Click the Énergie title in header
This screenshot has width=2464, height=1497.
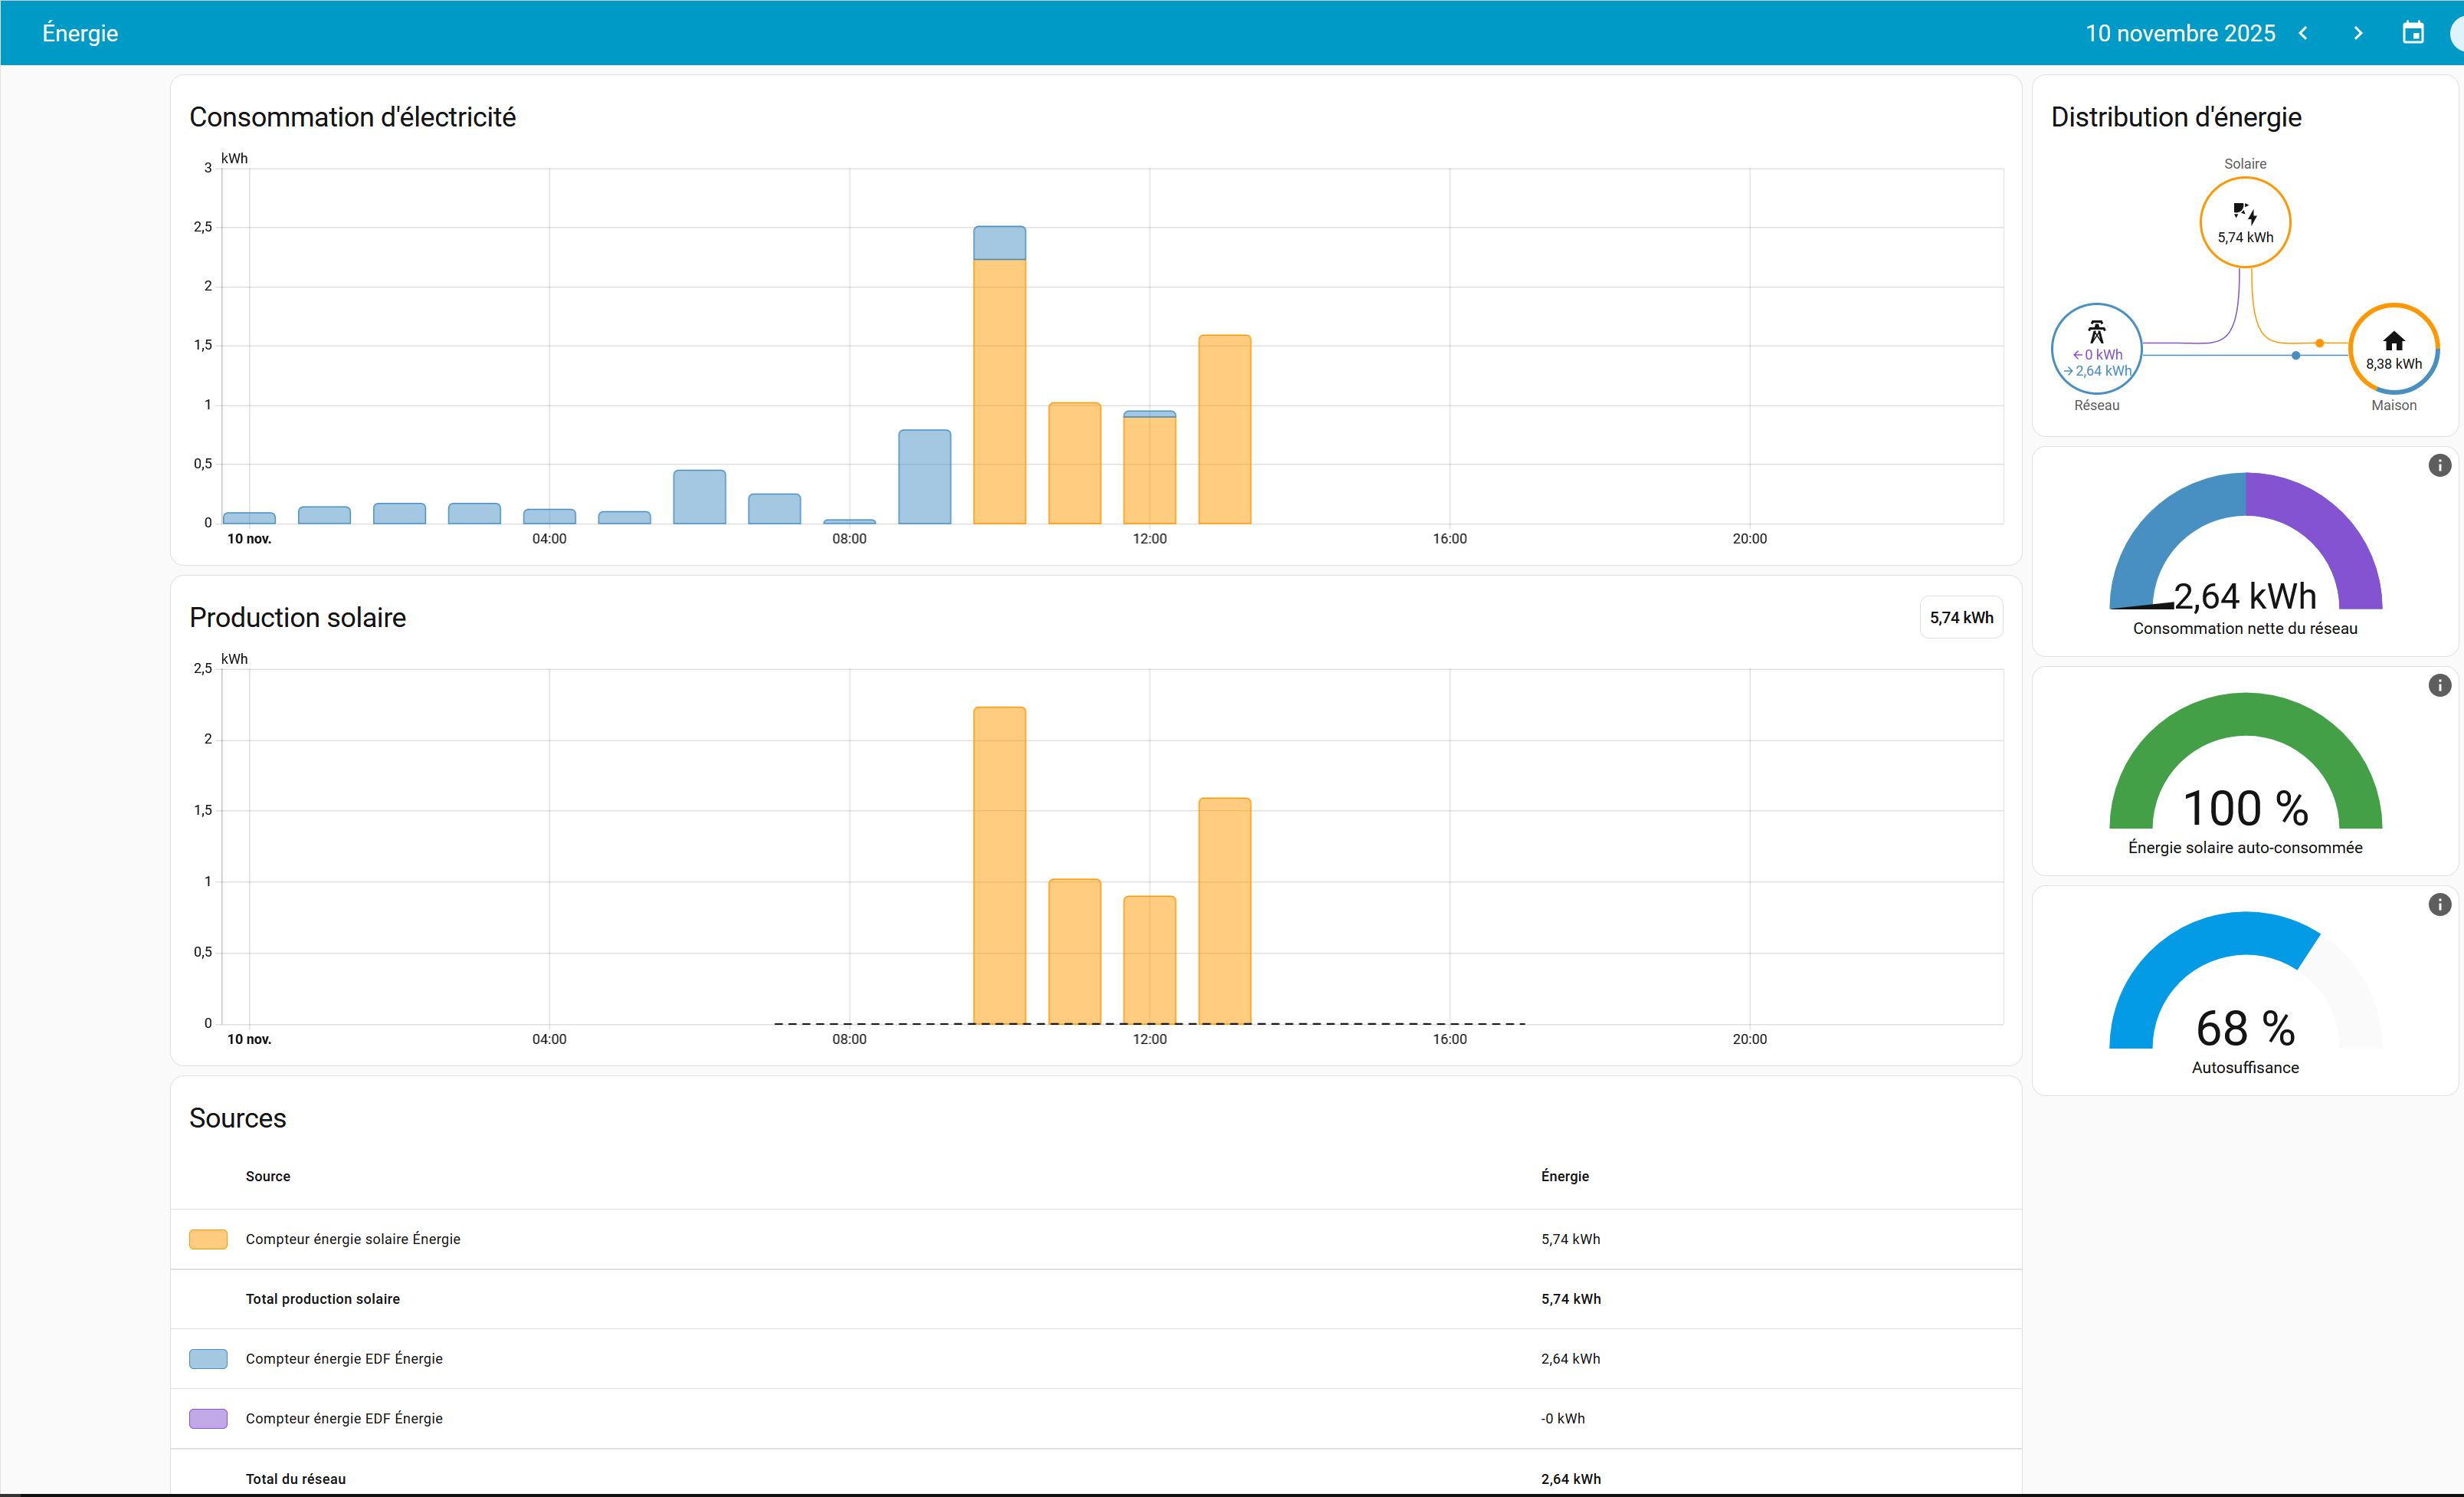pos(80,33)
